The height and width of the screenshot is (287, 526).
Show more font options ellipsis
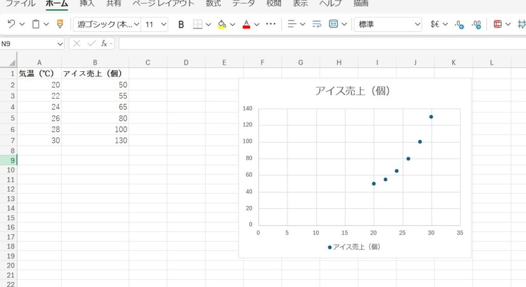point(271,24)
